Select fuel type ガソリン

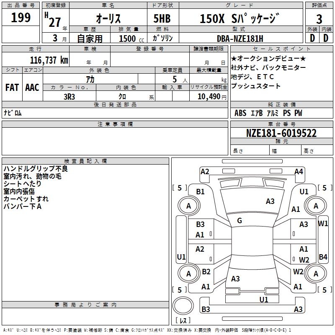[162, 38]
